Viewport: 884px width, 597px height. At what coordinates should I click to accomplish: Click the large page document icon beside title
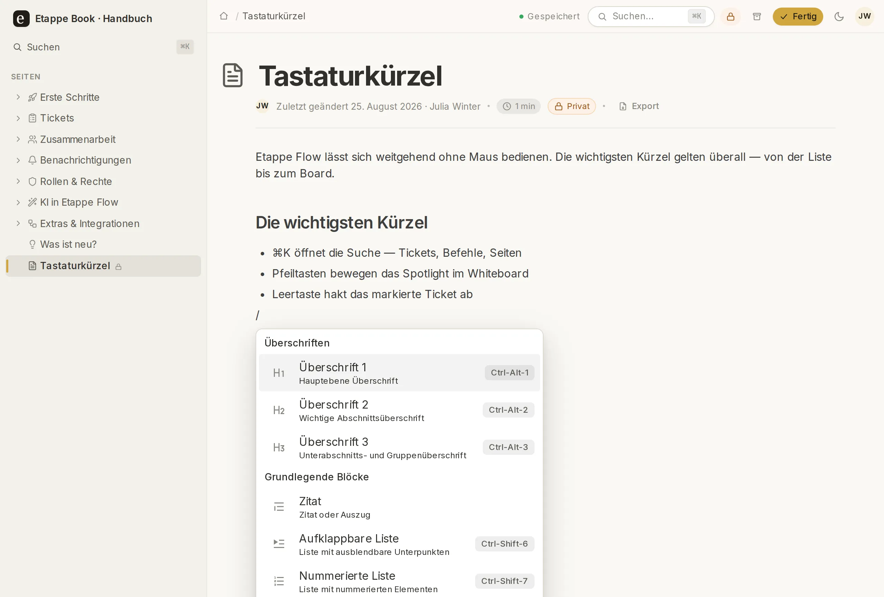coord(232,75)
